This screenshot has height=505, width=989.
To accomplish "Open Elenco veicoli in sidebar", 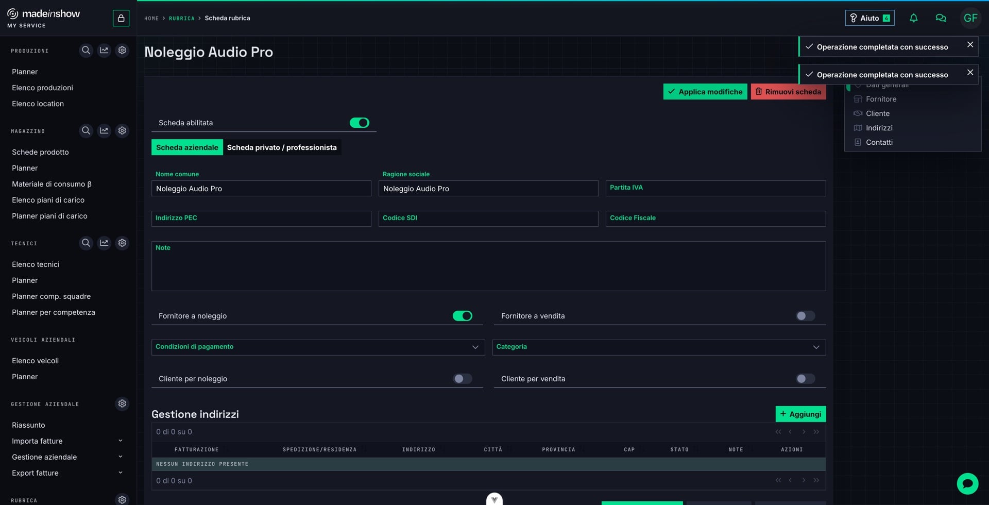I will 35,361.
